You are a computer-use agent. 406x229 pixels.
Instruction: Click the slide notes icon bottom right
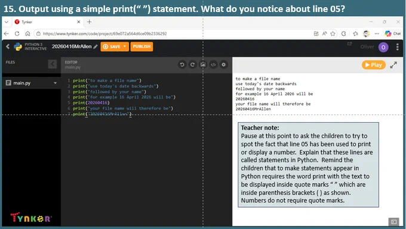pos(394,222)
